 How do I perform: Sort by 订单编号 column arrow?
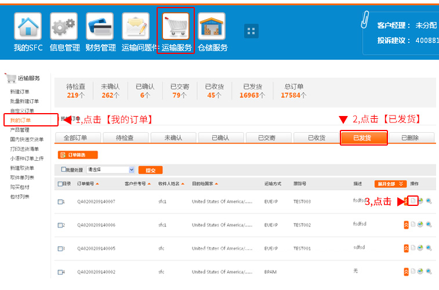point(97,184)
